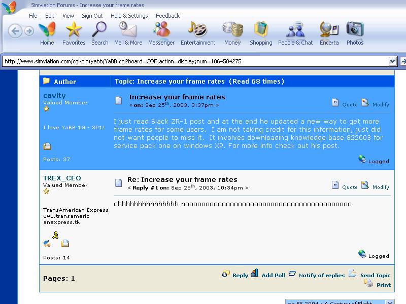The width and height of the screenshot is (406, 304).
Task: Open the Feedback menu
Action: (x=167, y=16)
